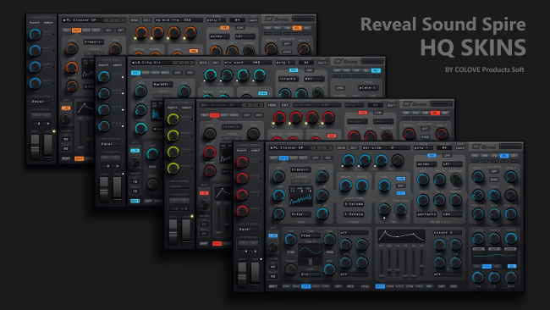Click next preset arrow beside PL Clocker
550x310 pixels.
[x=328, y=148]
